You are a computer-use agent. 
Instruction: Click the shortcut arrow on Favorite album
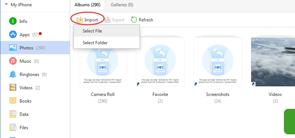coord(138,84)
